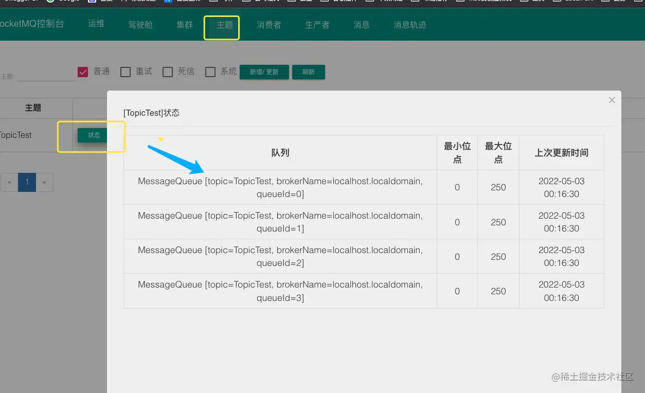
Task: Select the MessageQueue queueId=2 cell
Action: (x=280, y=256)
